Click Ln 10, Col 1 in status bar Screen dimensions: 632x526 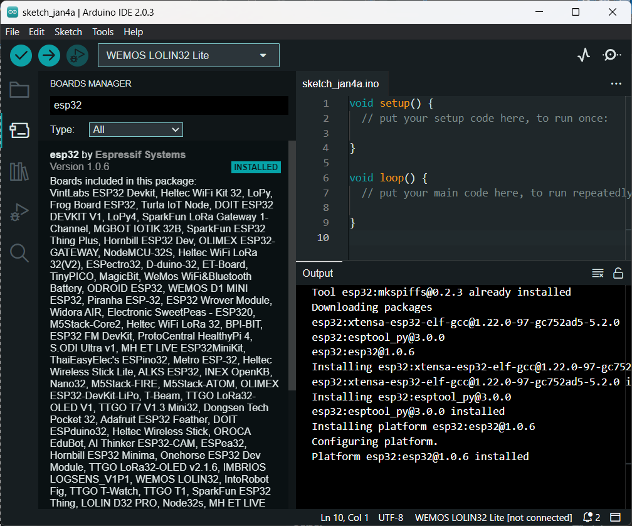(345, 518)
